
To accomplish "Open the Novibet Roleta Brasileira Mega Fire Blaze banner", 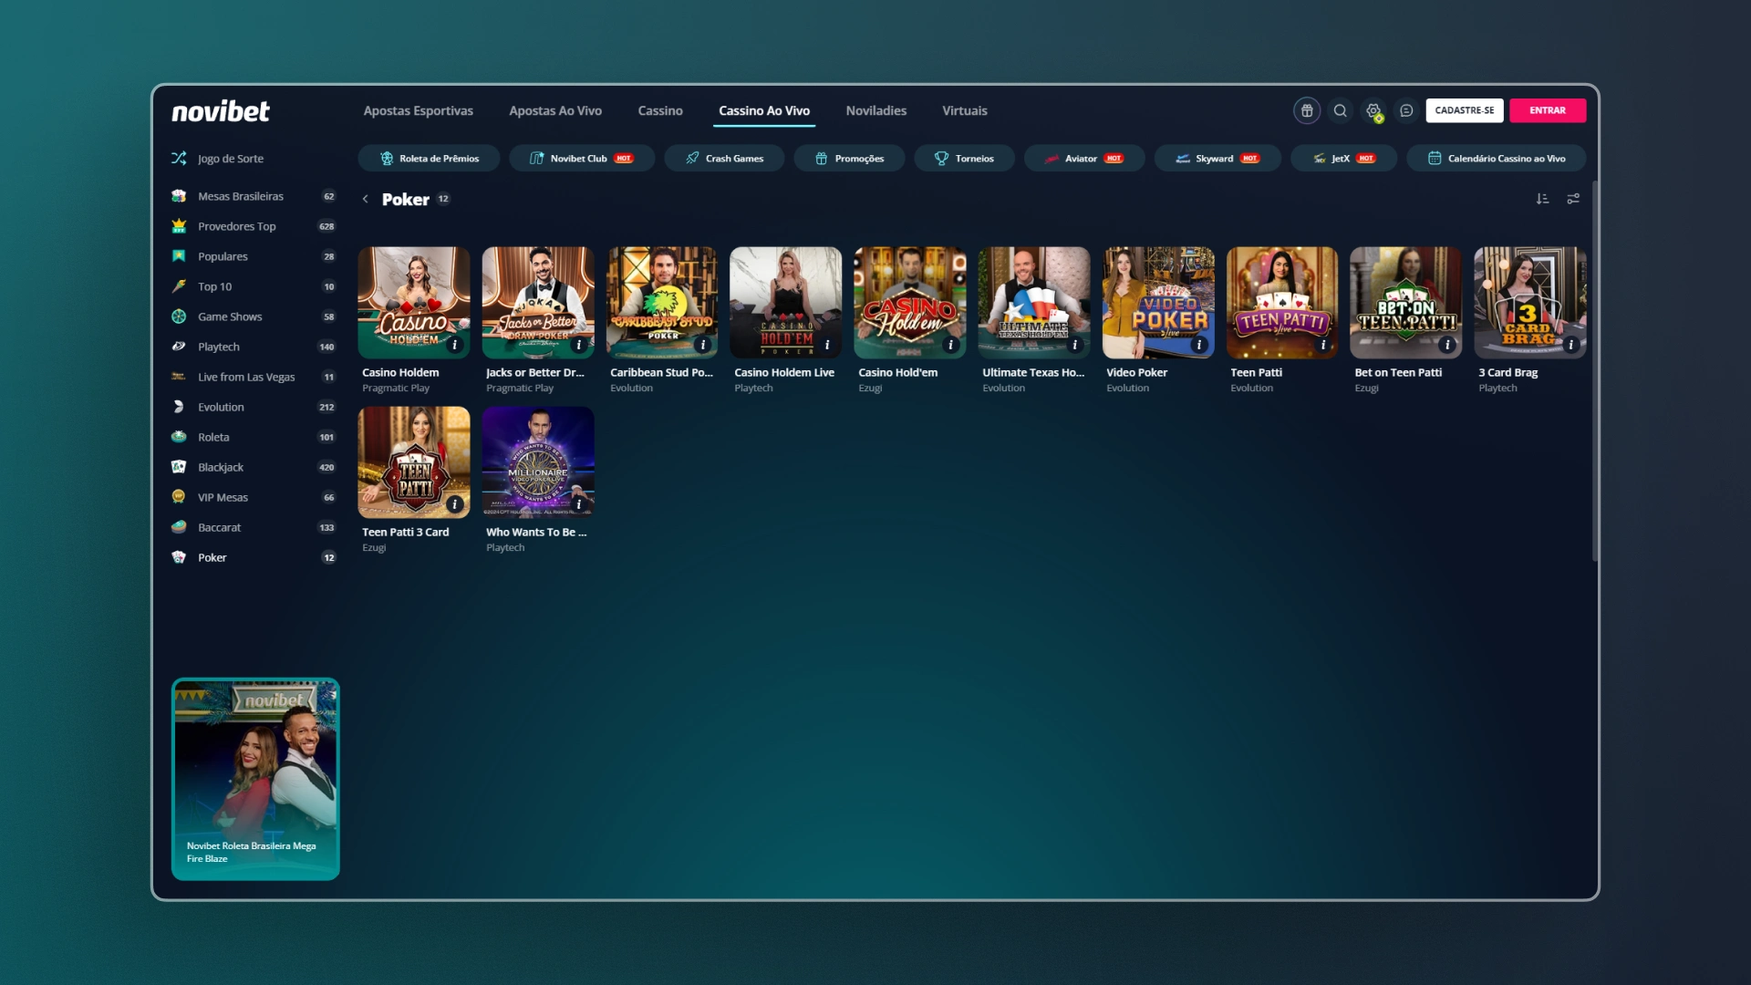I will [255, 778].
